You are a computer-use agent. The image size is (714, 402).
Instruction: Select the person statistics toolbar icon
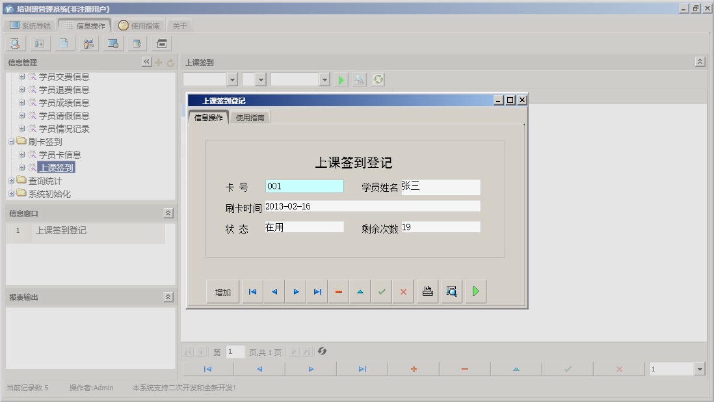point(88,43)
